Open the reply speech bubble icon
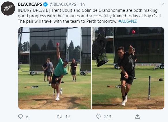The image size is (168, 122). point(20,117)
